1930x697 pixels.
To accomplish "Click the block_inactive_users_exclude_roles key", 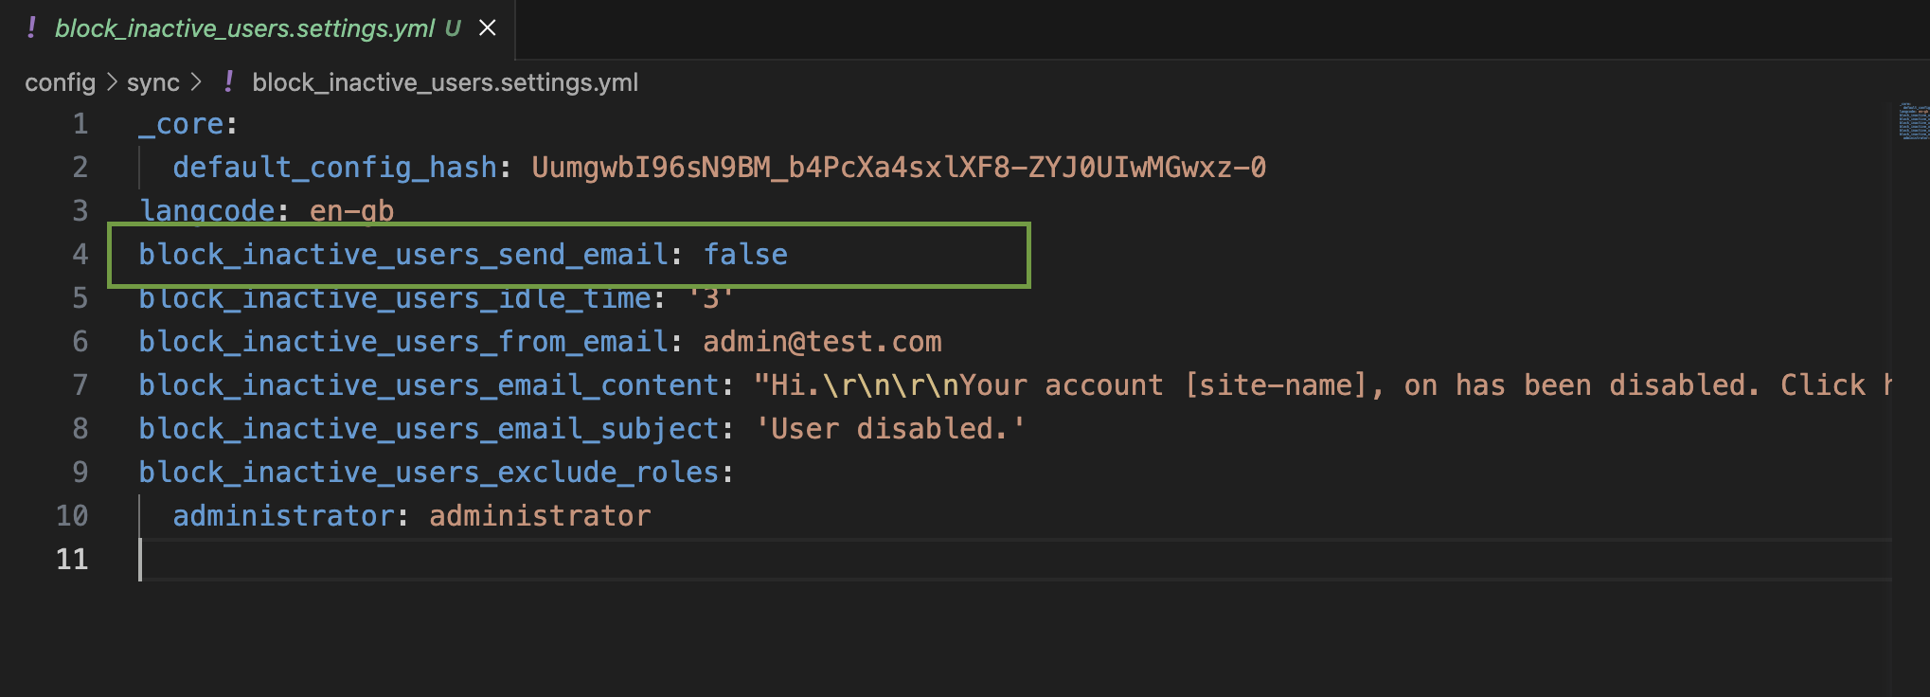I will [x=429, y=473].
